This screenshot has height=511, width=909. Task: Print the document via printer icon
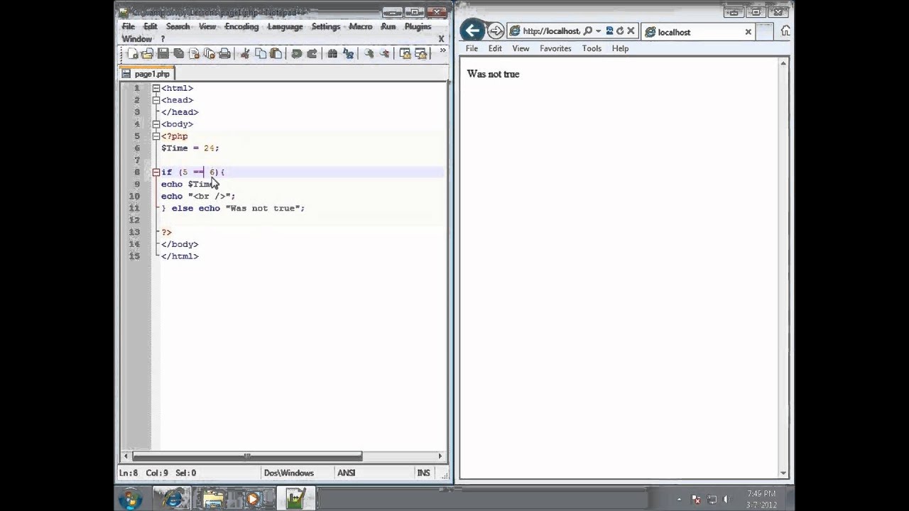coord(225,54)
